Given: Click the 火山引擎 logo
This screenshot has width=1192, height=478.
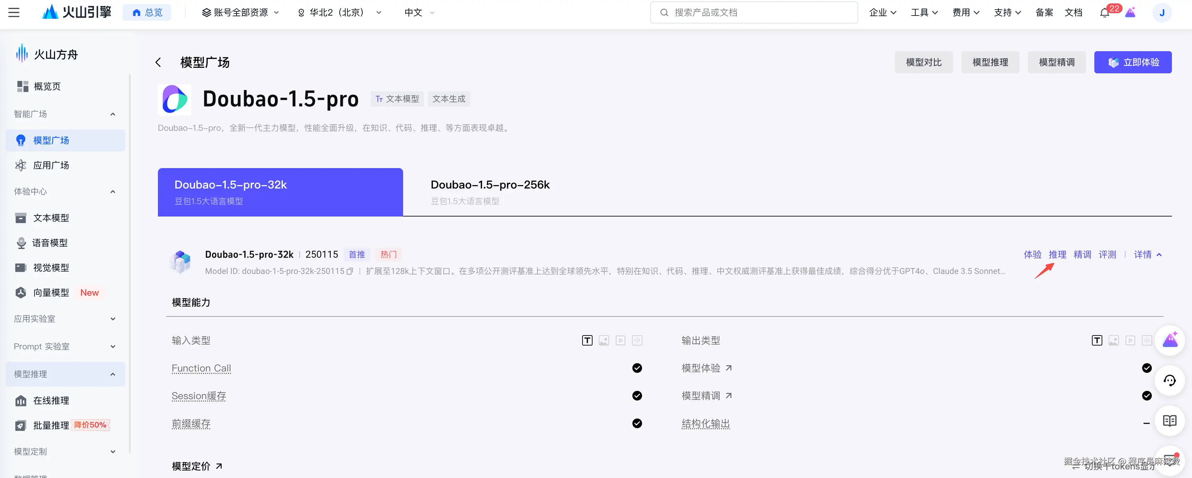Looking at the screenshot, I should coord(76,12).
